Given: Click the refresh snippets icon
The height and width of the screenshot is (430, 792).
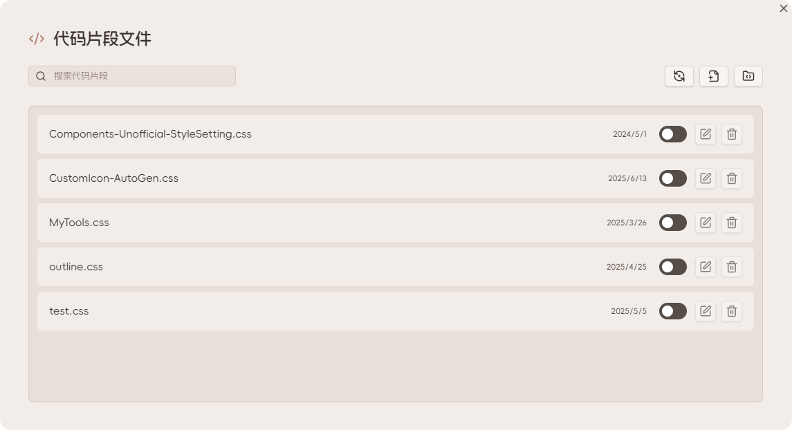Looking at the screenshot, I should (x=679, y=76).
